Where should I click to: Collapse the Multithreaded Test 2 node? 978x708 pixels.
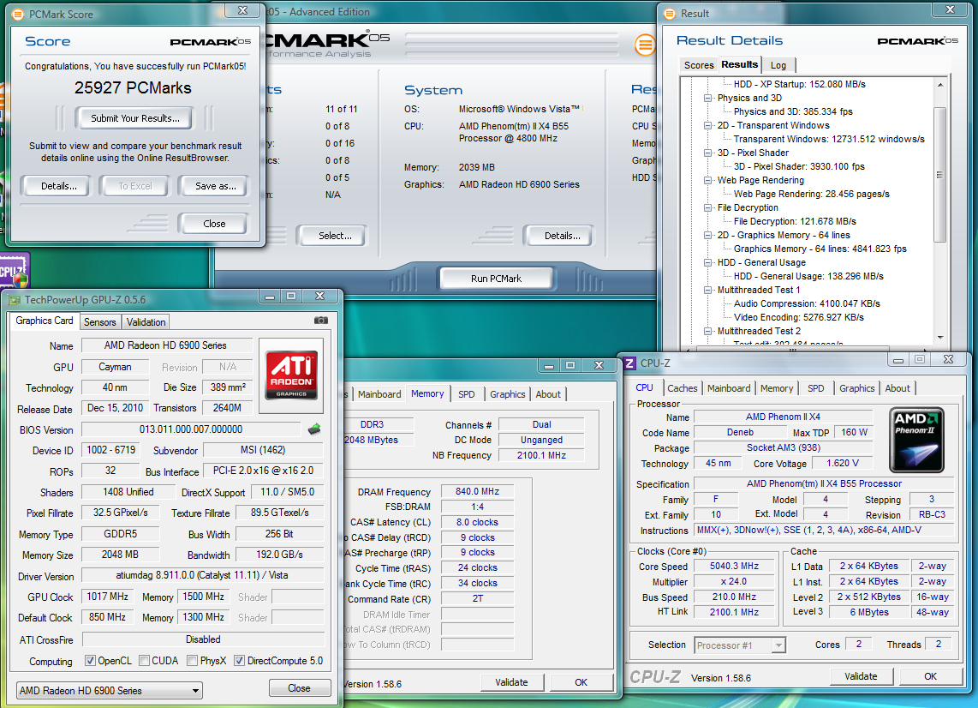pos(708,332)
